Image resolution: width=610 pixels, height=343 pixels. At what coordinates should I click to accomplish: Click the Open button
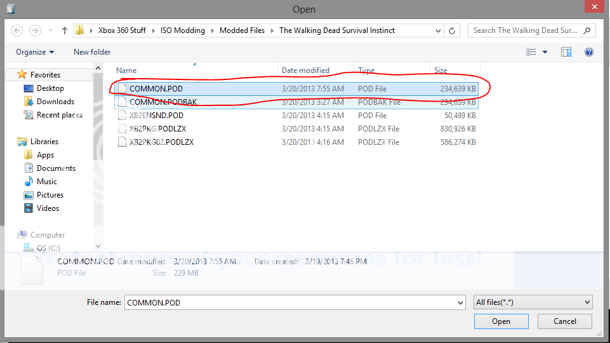501,321
